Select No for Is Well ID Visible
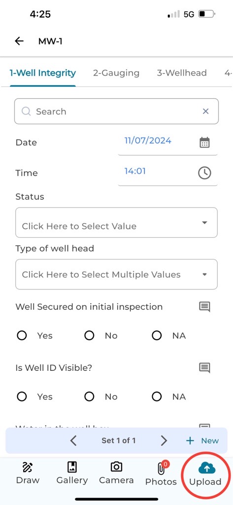Image resolution: width=233 pixels, height=505 pixels. pyautogui.click(x=89, y=397)
